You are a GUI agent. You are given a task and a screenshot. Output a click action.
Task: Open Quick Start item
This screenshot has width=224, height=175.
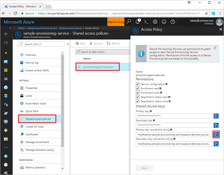pyautogui.click(x=39, y=111)
